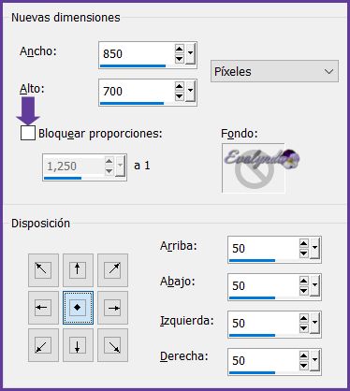Select top-left anchor placement arrow
Image resolution: width=350 pixels, height=391 pixels.
[43, 270]
